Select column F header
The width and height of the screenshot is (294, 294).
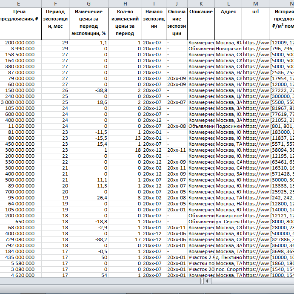(x=55, y=3)
